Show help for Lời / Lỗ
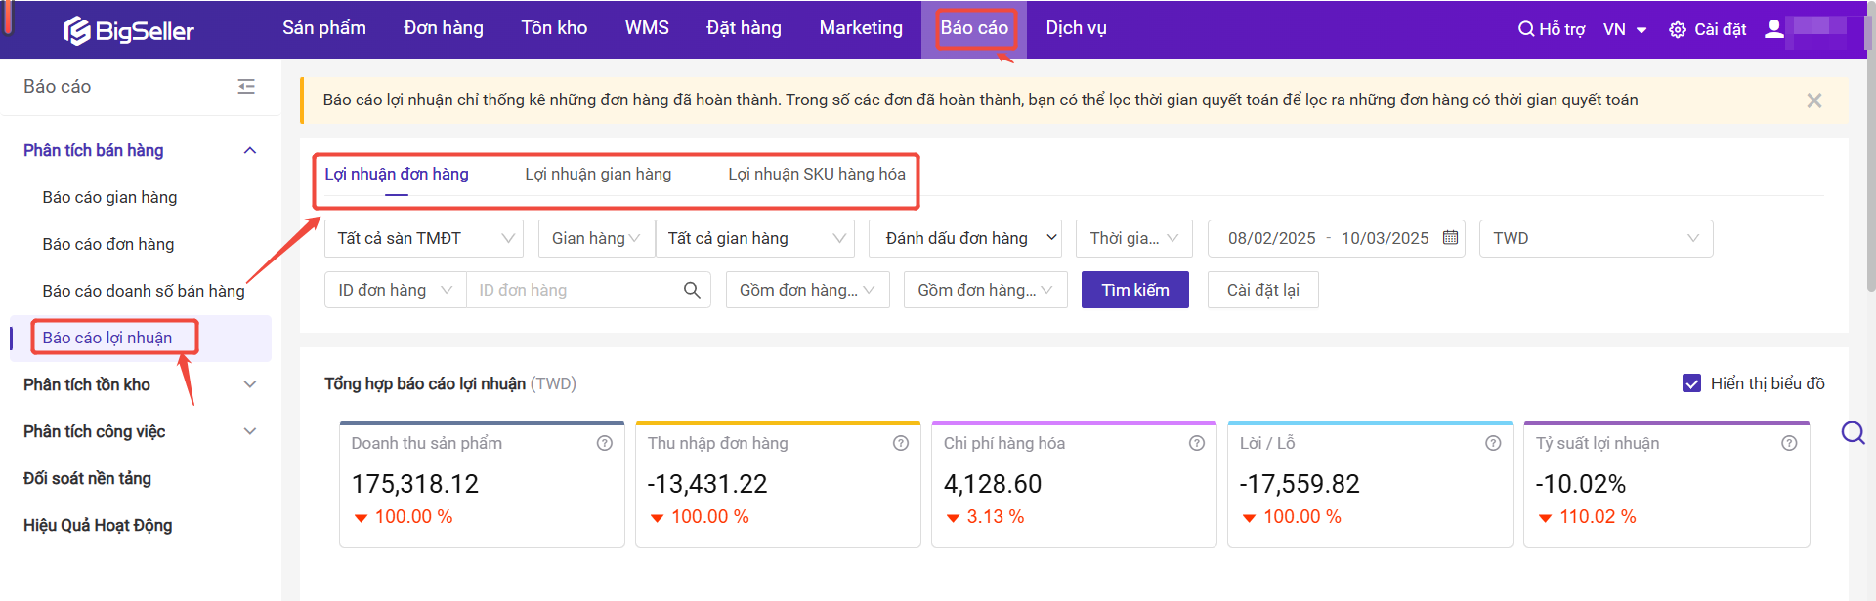Screen dimensions: 1876x601 (x=1493, y=443)
